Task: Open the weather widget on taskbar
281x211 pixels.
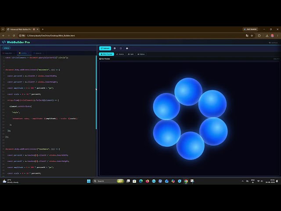Action: click(x=11, y=181)
